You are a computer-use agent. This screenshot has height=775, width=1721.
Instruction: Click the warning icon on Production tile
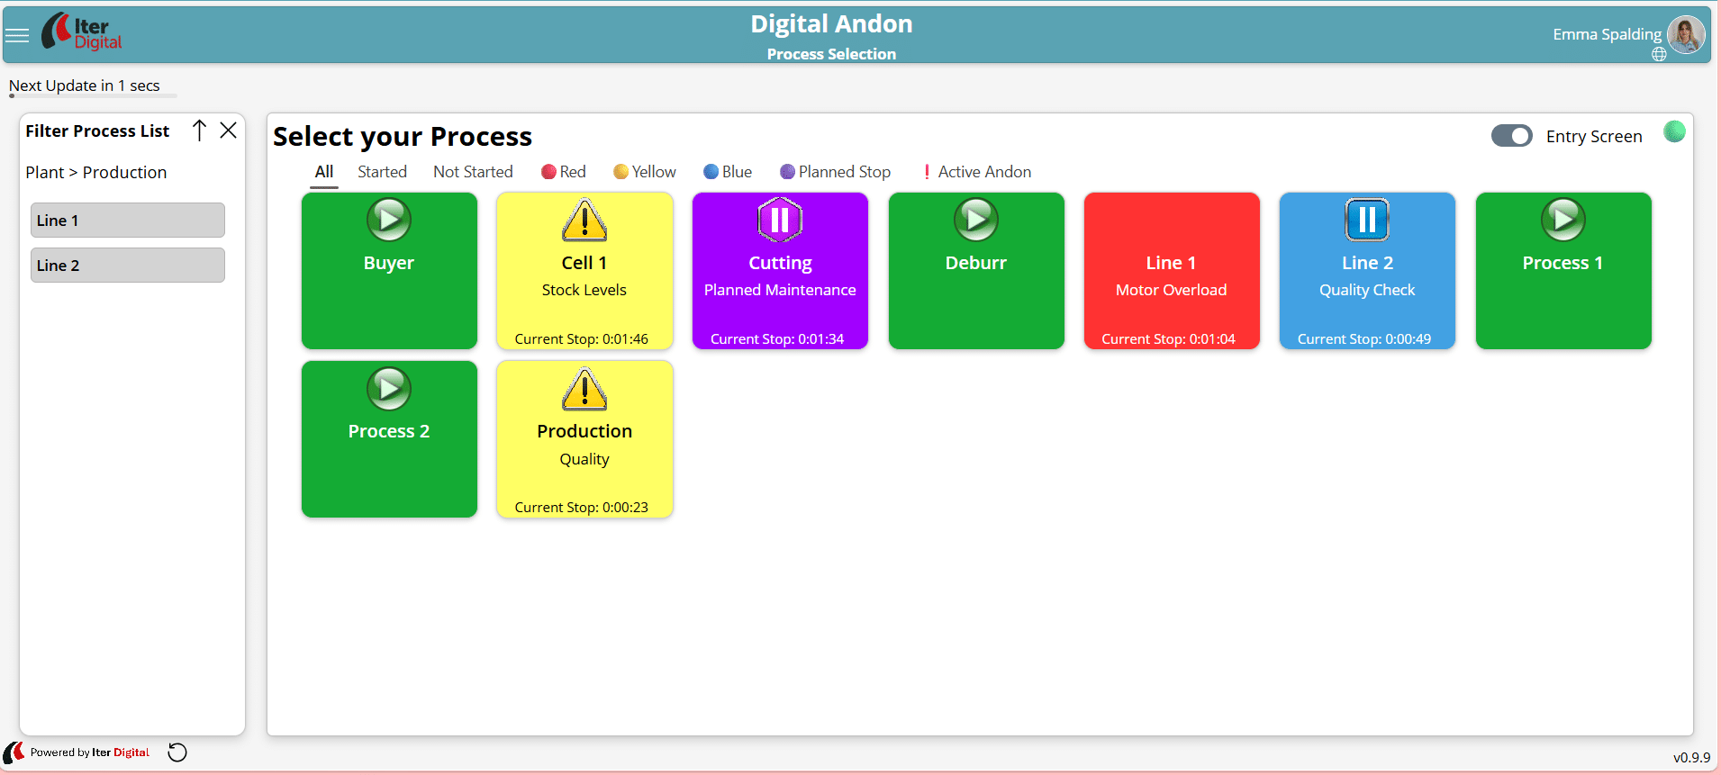pos(584,389)
